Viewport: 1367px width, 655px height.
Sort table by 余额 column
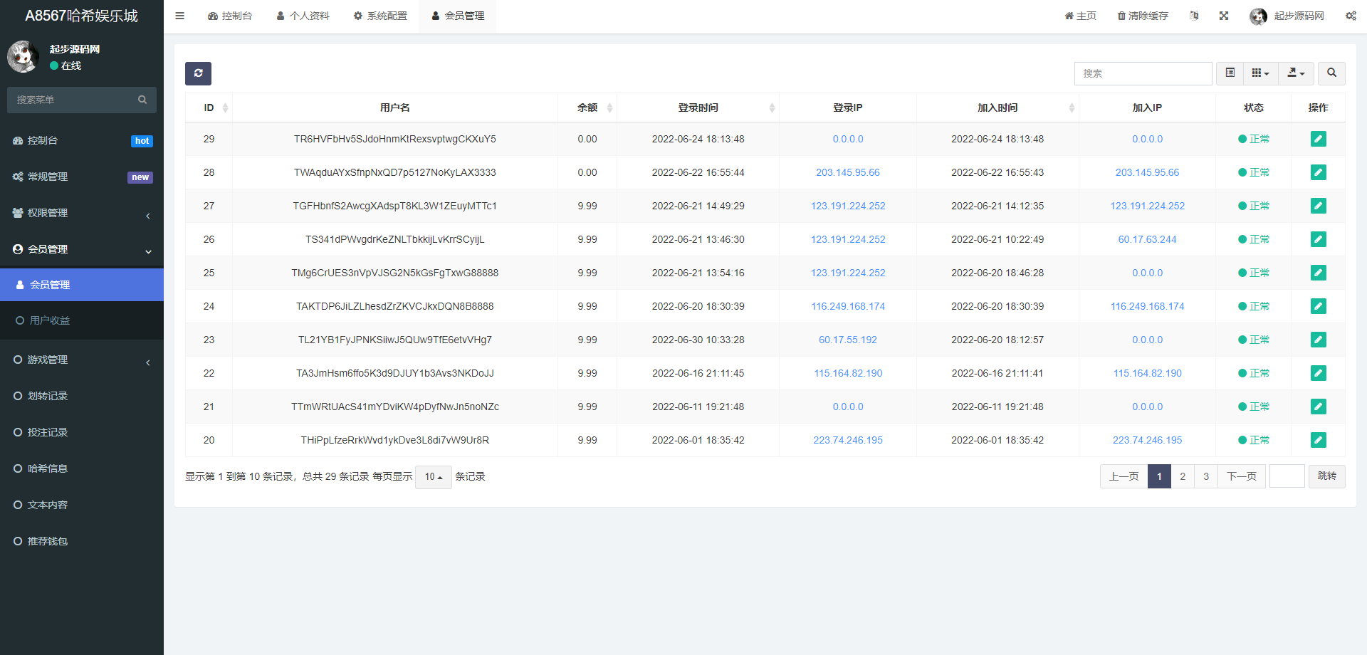[588, 108]
